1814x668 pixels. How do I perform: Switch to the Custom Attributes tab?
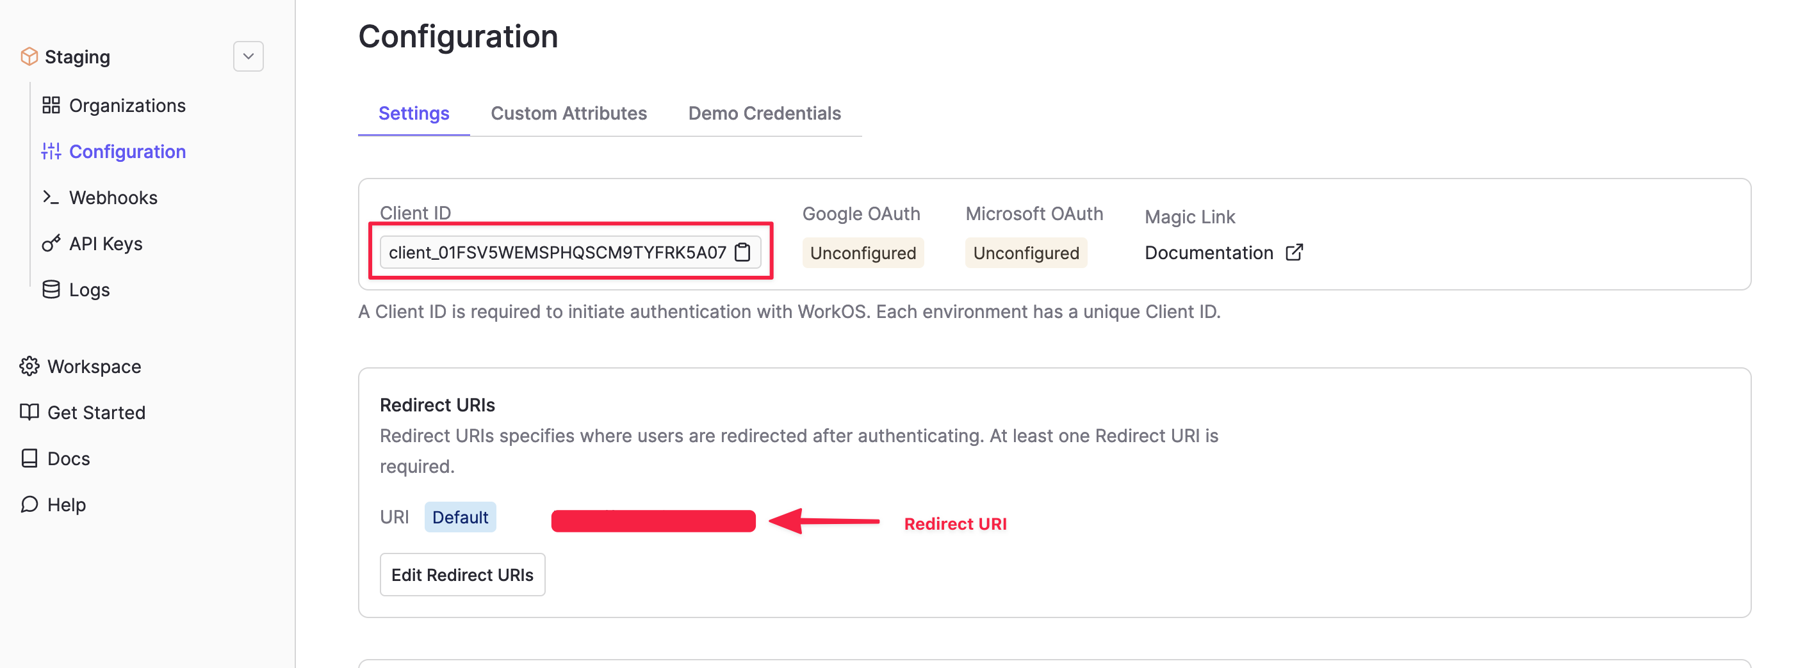(568, 113)
